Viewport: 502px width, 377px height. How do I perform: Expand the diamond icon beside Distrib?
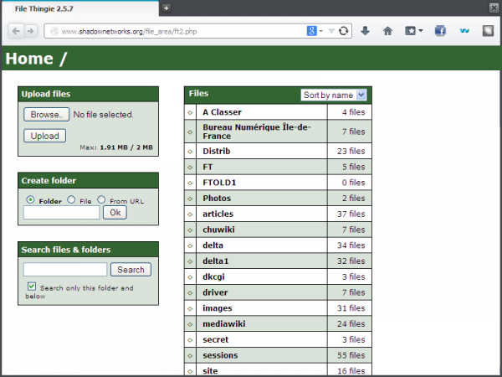(190, 152)
